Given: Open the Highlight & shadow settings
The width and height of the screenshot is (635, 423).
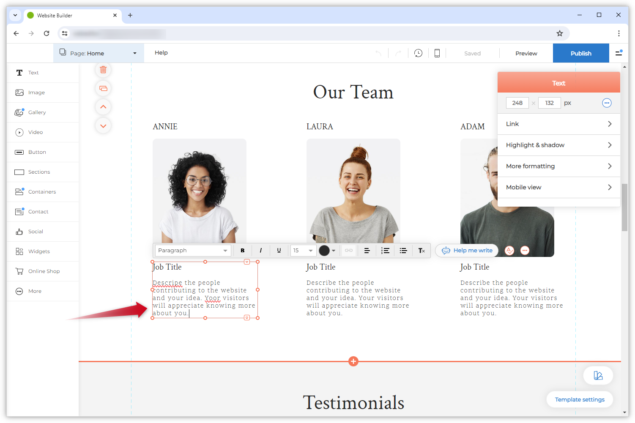Looking at the screenshot, I should coord(558,145).
